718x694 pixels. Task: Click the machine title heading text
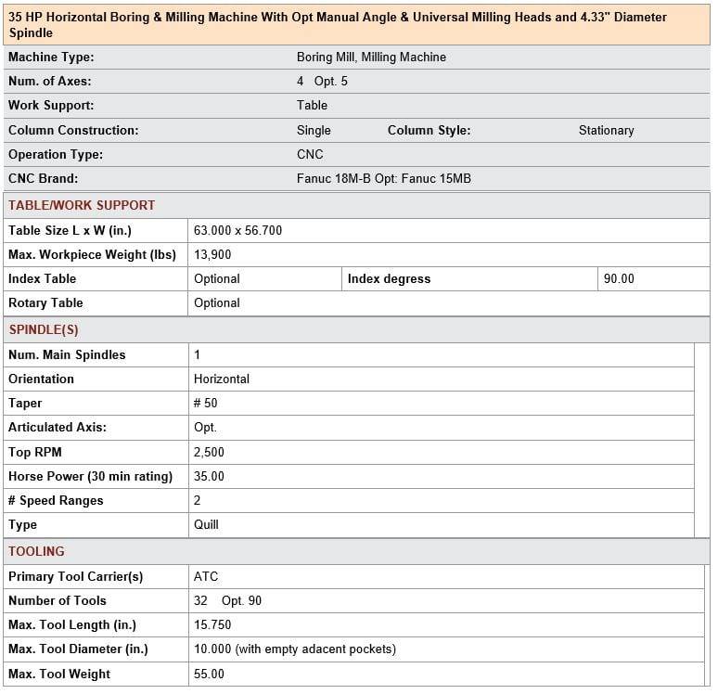click(x=338, y=25)
